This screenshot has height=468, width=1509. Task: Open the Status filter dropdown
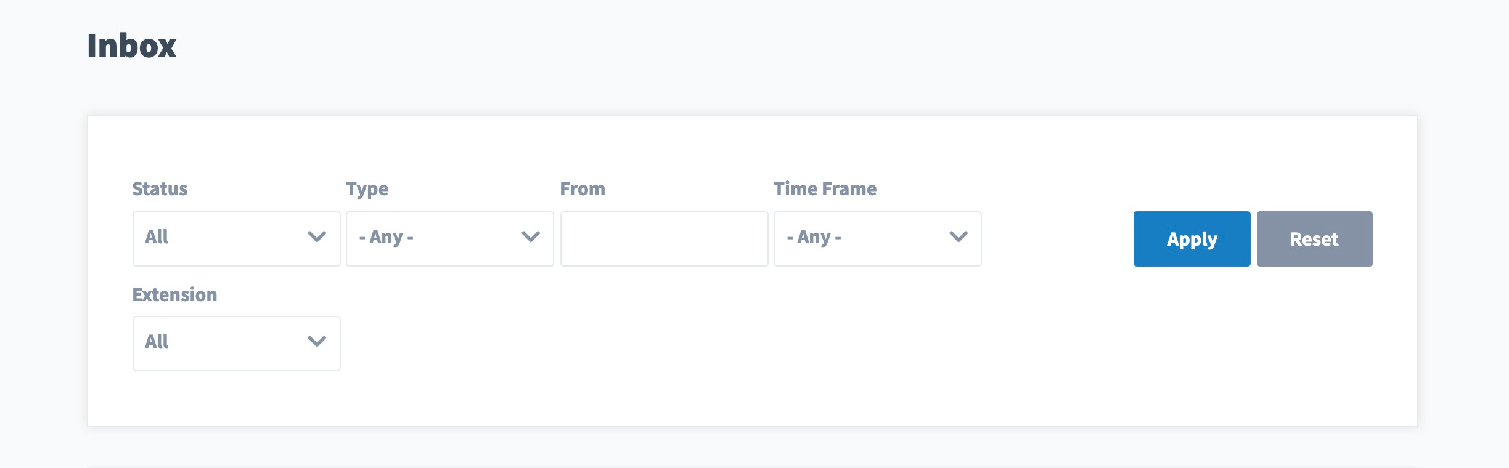pyautogui.click(x=236, y=238)
